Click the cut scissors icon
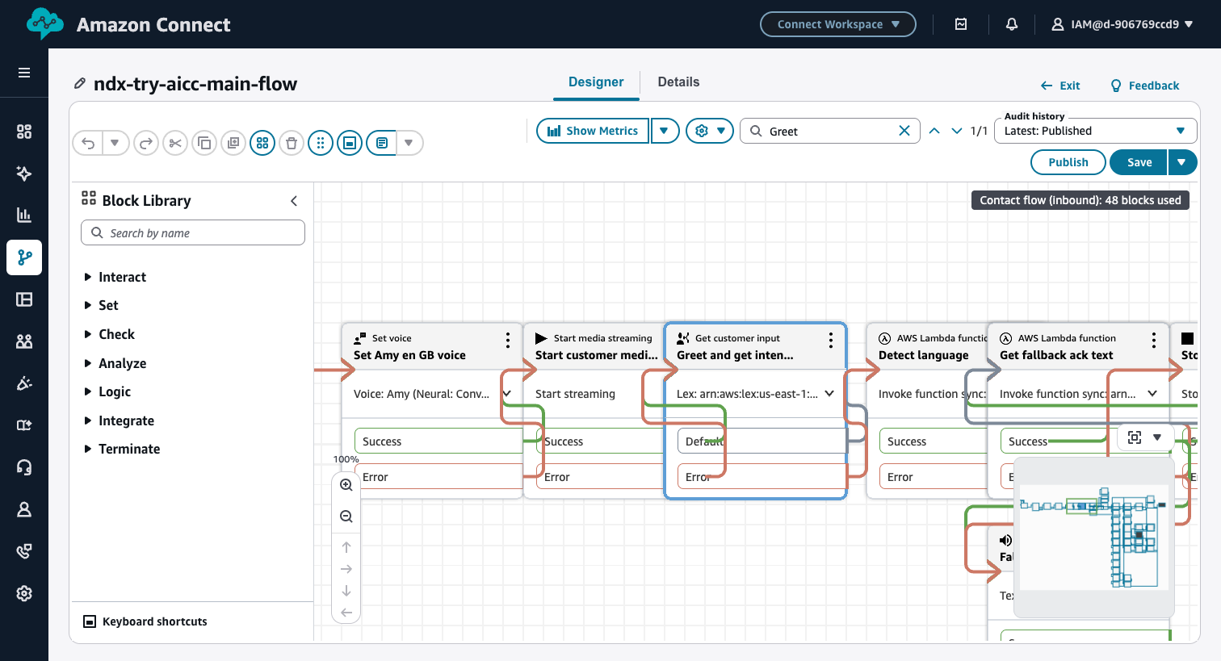This screenshot has width=1221, height=661. 175,143
